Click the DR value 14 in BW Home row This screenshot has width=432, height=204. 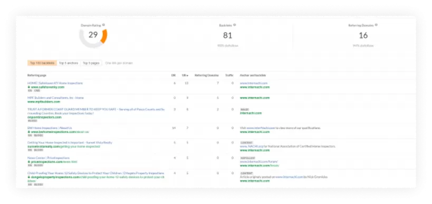pyautogui.click(x=174, y=128)
